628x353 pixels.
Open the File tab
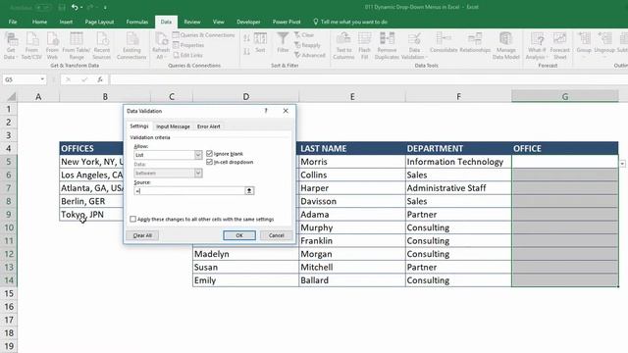[x=13, y=22]
